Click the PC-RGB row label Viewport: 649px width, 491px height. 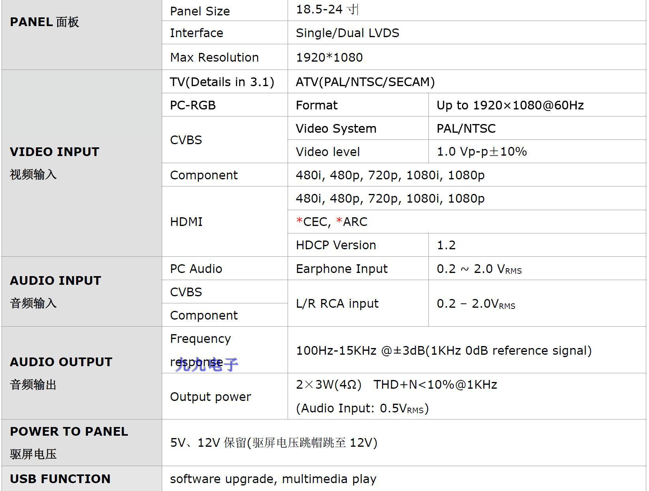coord(193,105)
